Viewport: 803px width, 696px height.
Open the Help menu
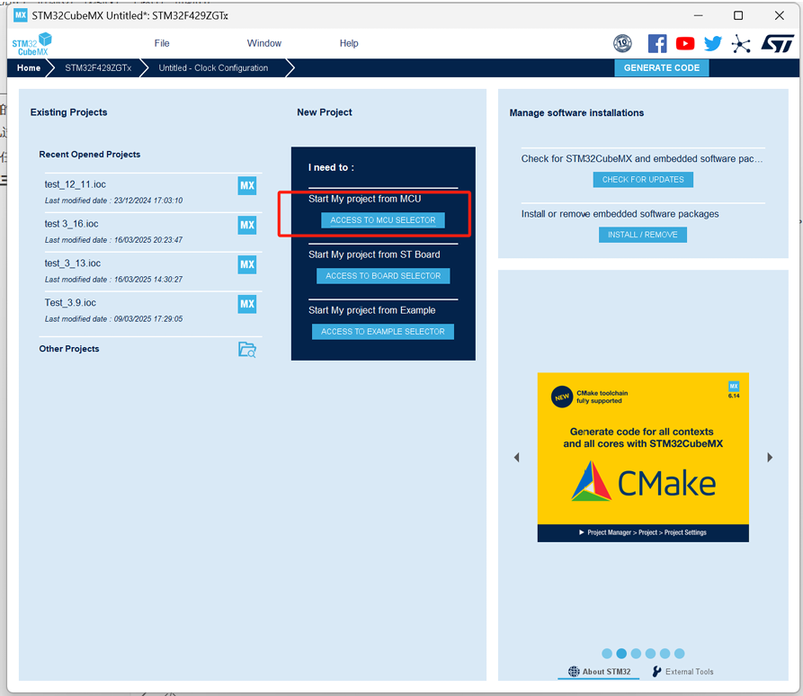[349, 43]
